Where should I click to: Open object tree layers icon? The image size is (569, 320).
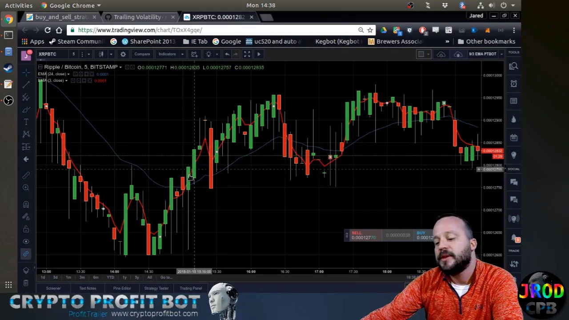point(26,270)
